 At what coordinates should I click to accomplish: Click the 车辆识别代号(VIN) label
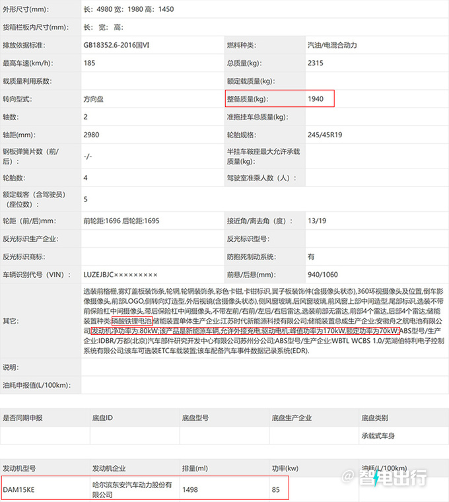pos(37,275)
